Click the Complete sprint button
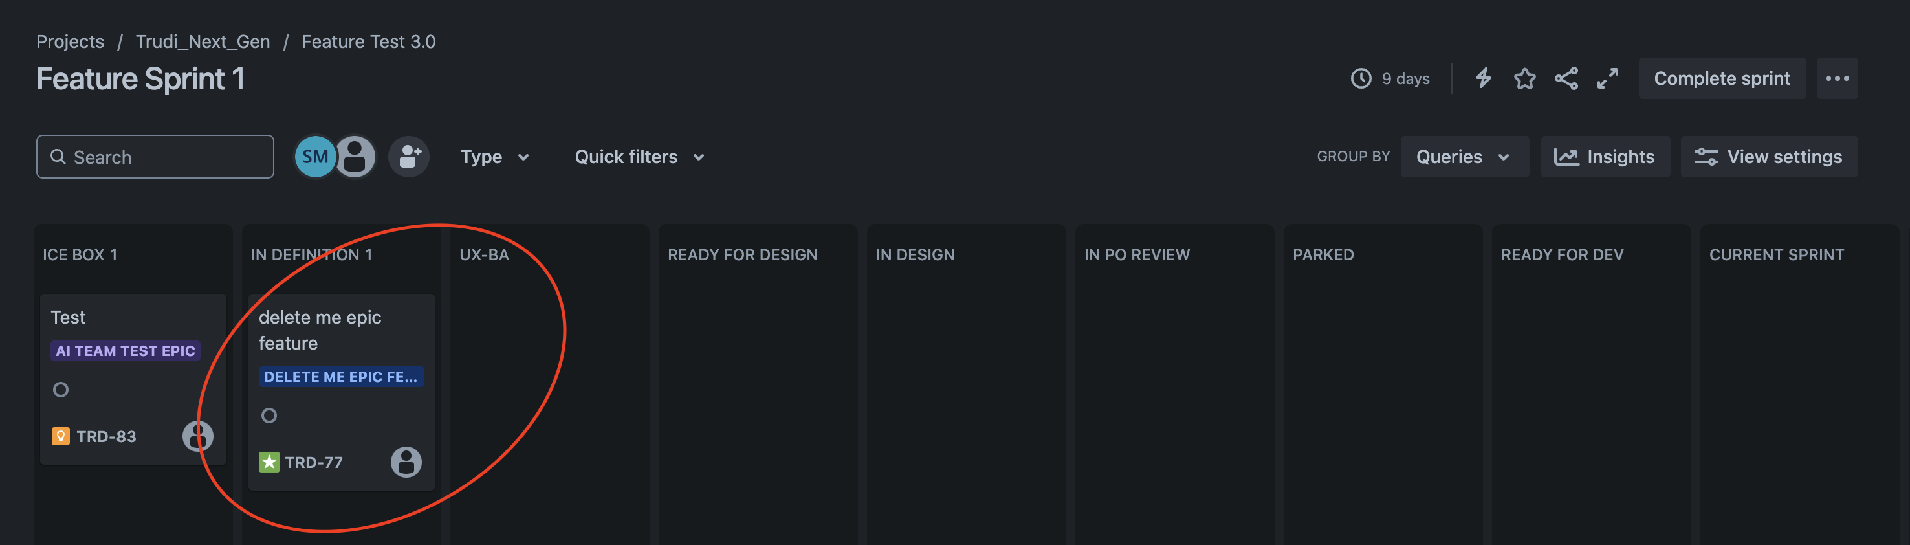1910x545 pixels. (1722, 78)
